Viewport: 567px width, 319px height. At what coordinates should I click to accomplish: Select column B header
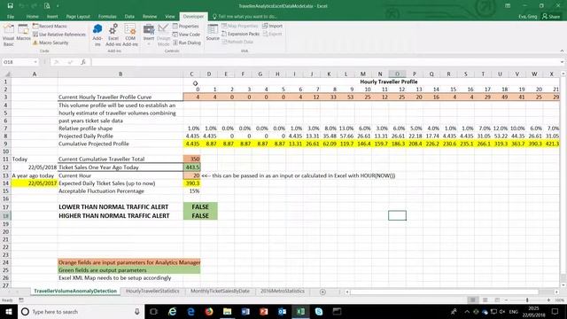120,74
